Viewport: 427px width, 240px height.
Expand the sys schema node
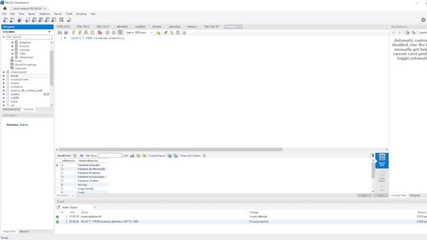pos(4,105)
